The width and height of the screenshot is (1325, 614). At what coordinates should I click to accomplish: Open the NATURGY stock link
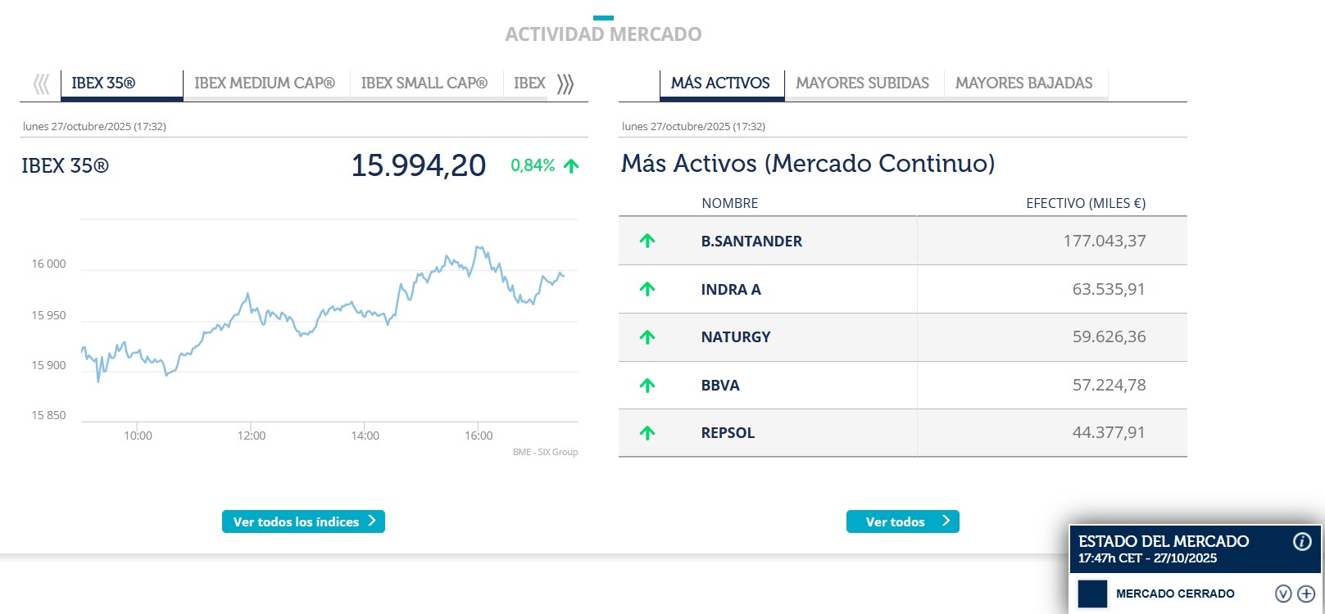(x=736, y=337)
